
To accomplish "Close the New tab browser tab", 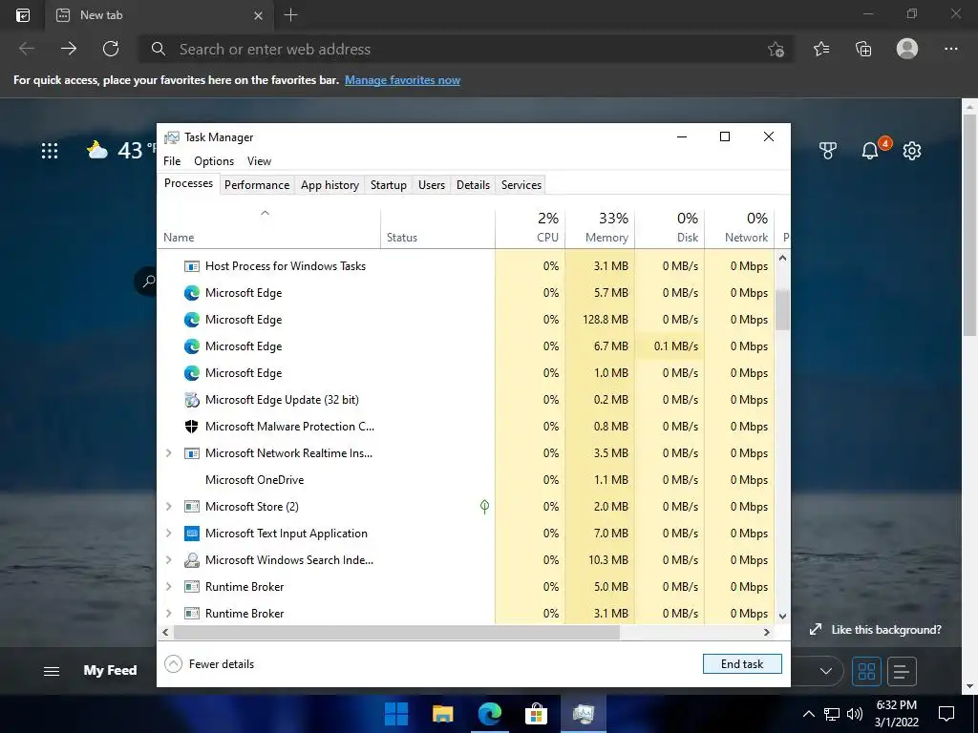I will (258, 15).
